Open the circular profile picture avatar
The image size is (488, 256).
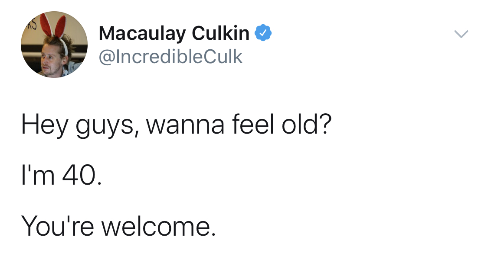coord(54,45)
